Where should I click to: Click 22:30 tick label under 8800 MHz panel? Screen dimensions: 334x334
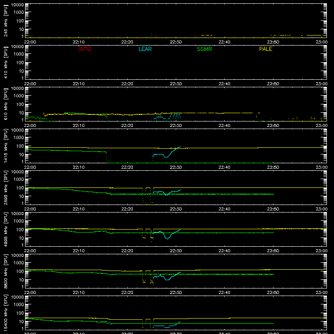[x=176, y=293]
